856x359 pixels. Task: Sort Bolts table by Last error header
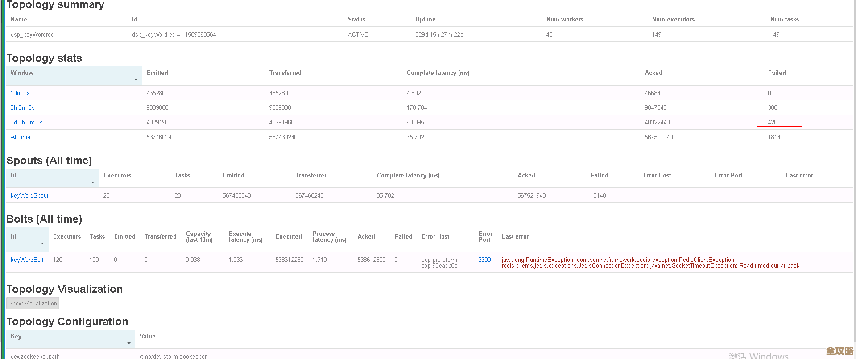(x=515, y=237)
